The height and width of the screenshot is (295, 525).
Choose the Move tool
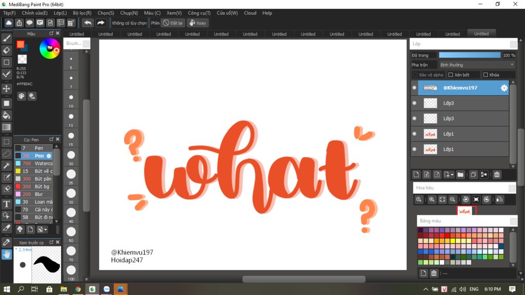6,89
